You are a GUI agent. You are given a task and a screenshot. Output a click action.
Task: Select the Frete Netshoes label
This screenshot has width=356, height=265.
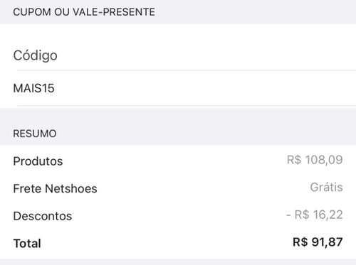coord(55,189)
